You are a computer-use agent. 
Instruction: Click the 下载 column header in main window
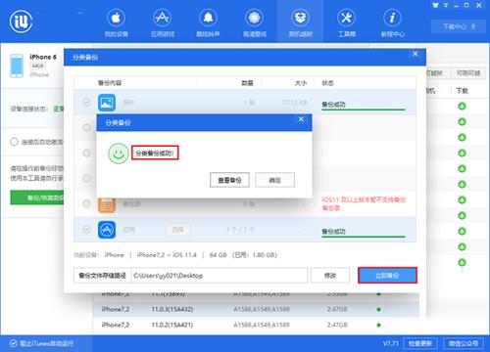462,91
